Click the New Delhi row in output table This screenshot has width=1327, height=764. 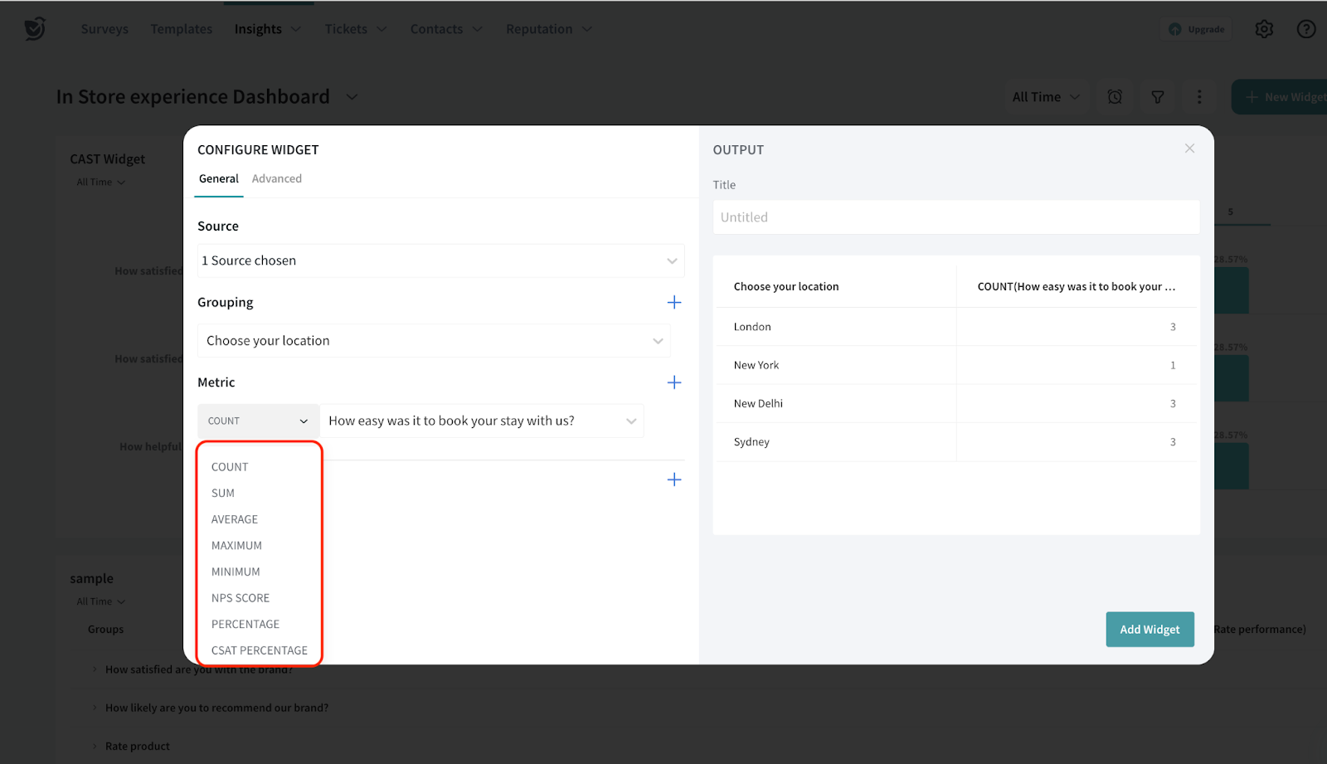pyautogui.click(x=956, y=404)
